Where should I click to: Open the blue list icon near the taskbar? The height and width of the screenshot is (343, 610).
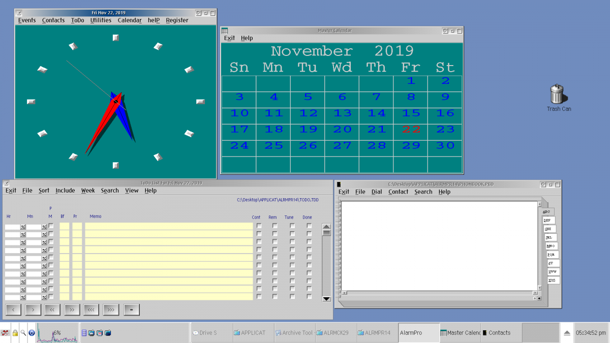point(84,333)
